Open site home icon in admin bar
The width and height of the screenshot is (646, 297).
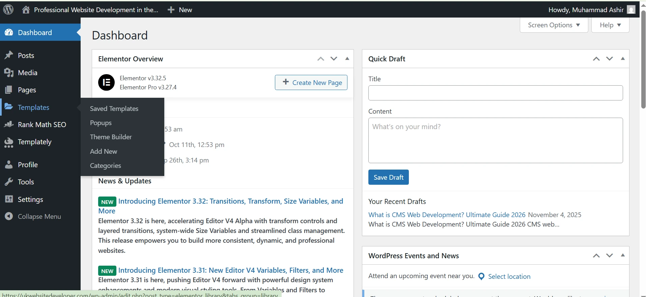point(26,9)
